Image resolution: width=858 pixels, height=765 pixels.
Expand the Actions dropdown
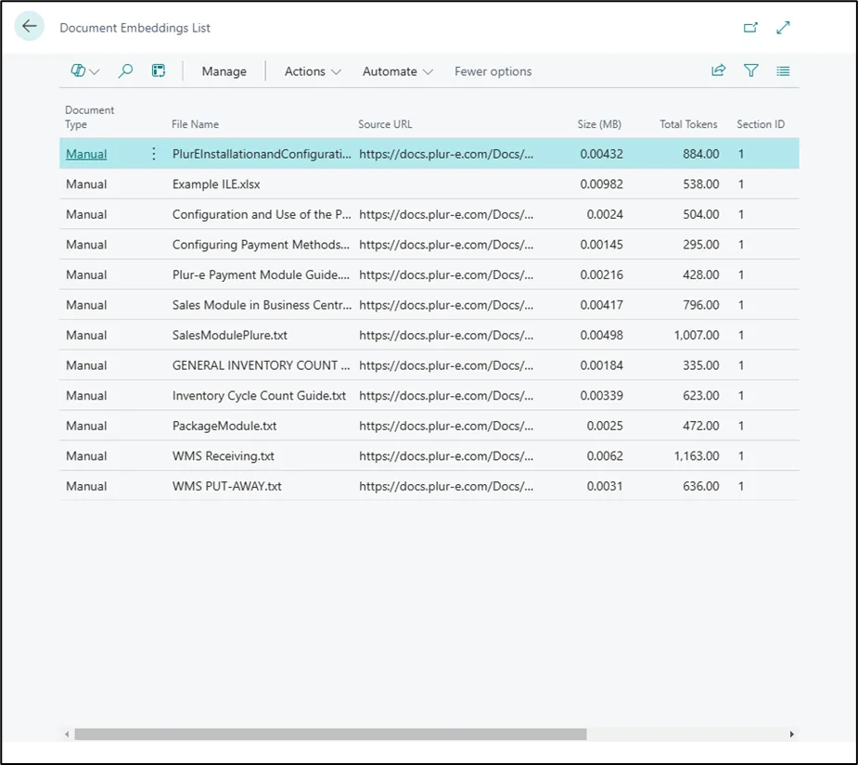[313, 71]
